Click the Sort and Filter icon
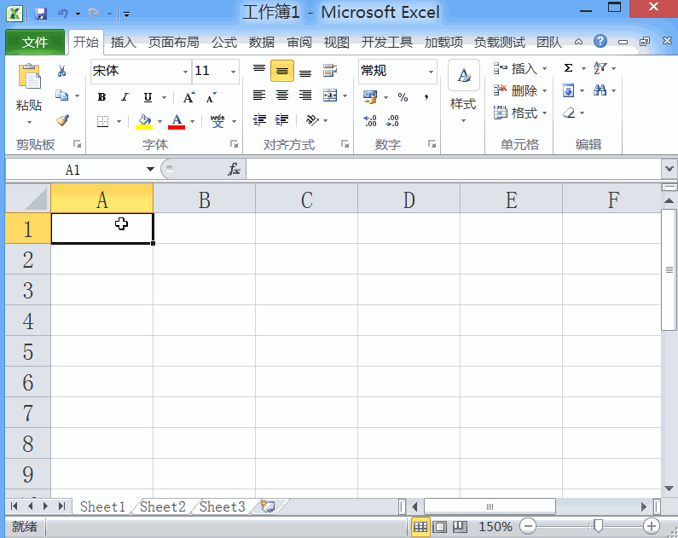 (600, 68)
